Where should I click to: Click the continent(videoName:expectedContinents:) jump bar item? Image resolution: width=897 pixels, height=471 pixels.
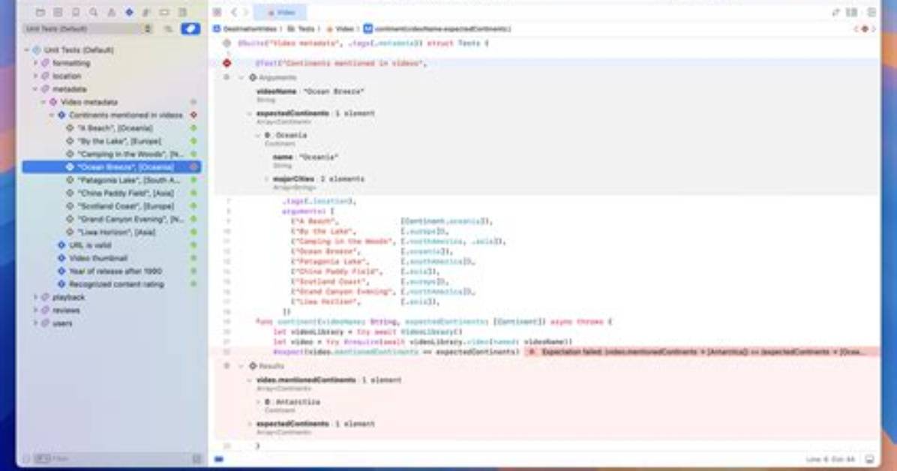(x=438, y=28)
